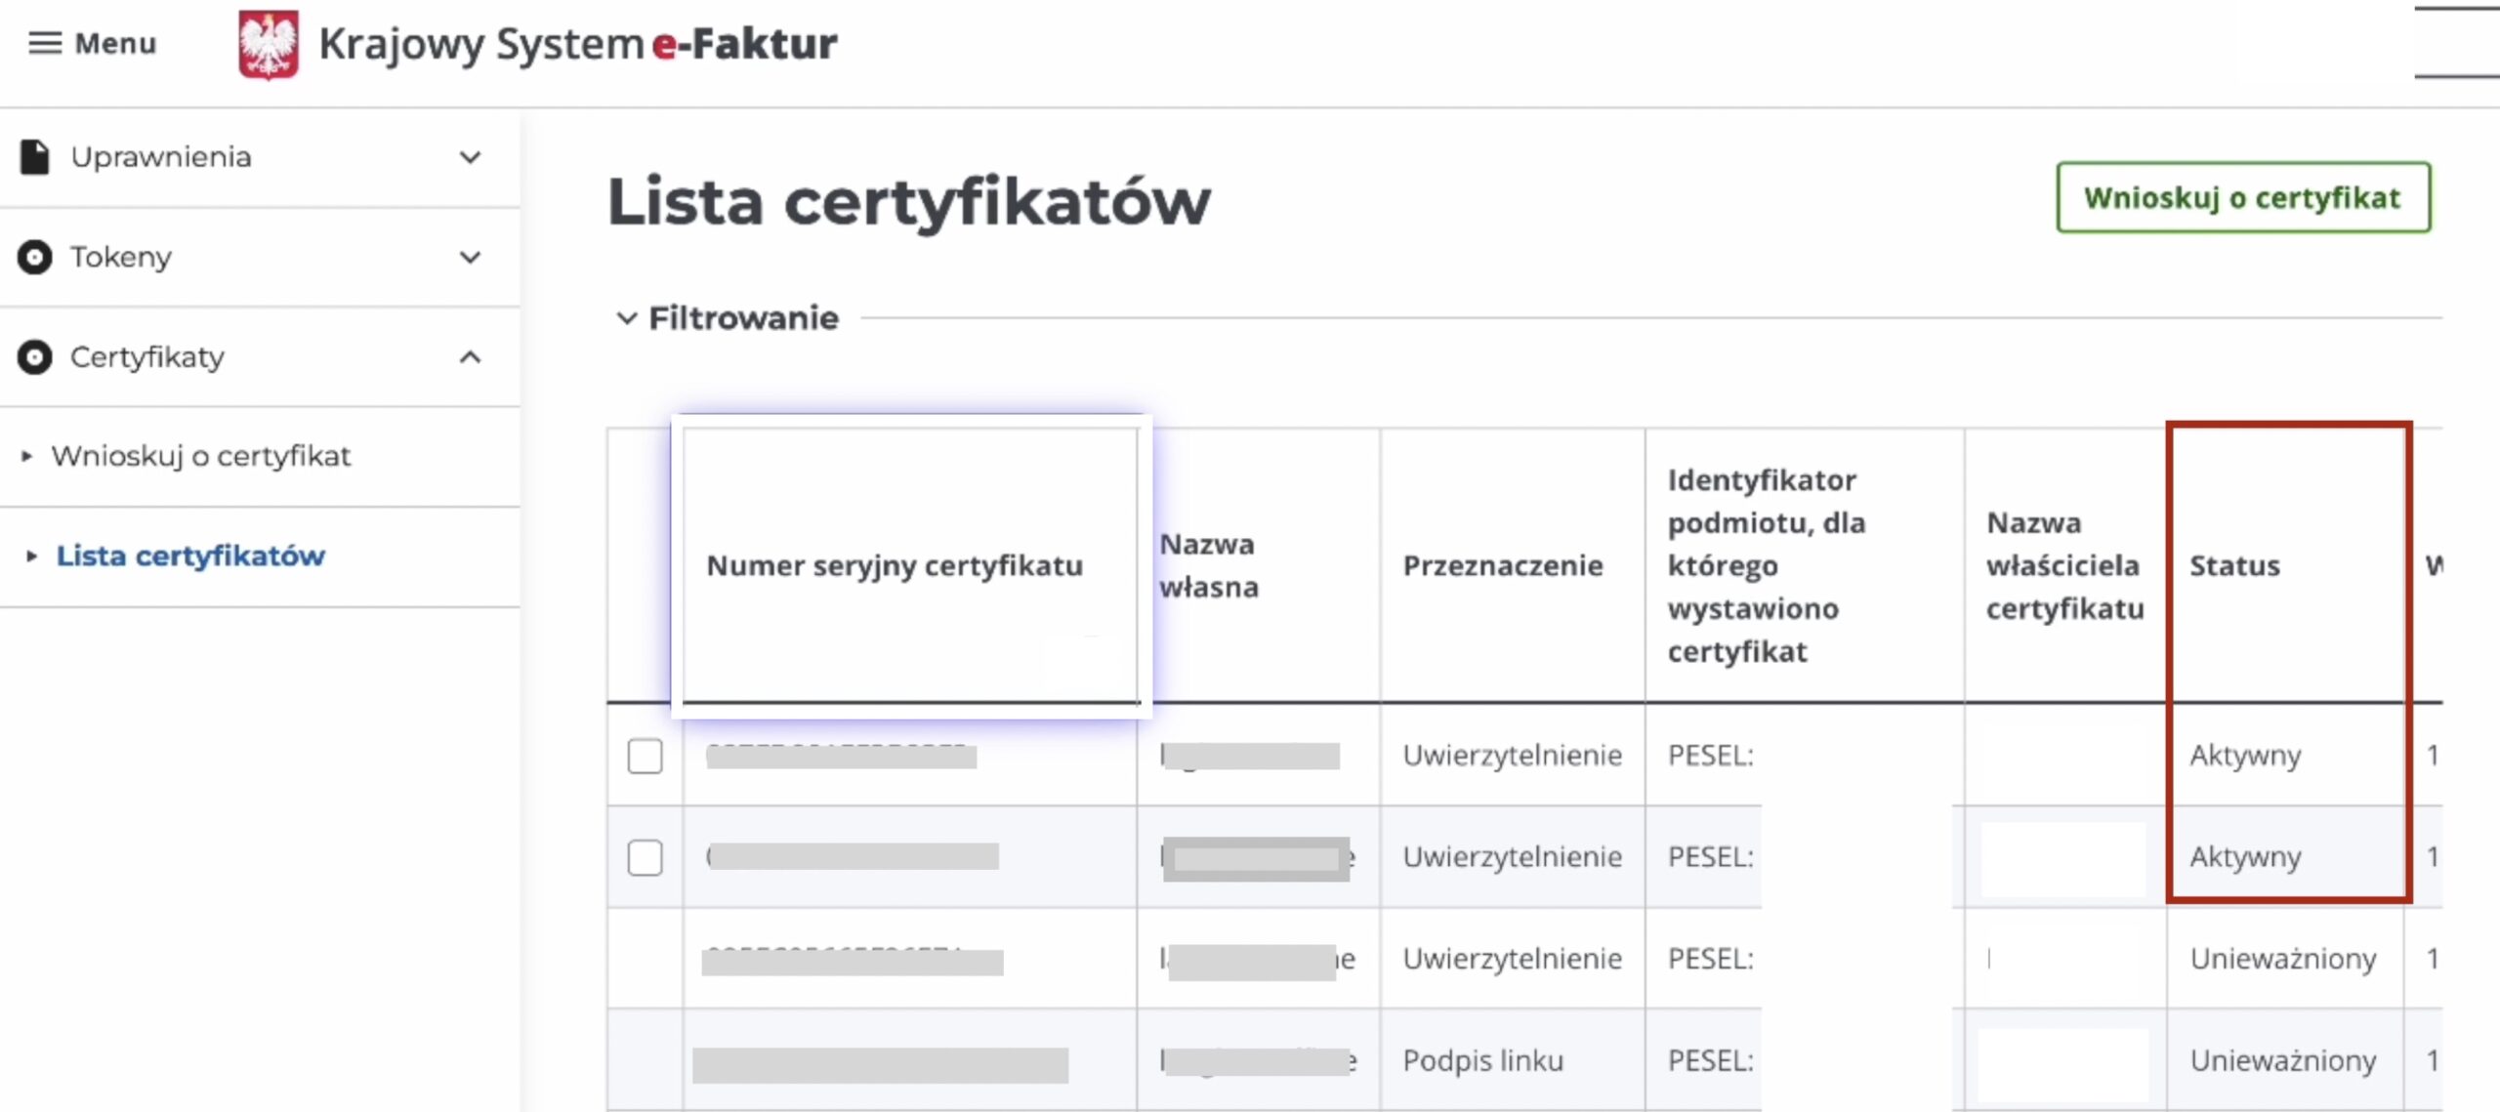Open Lista certyfikatów sidebar item
Image resolution: width=2500 pixels, height=1112 pixels.
coord(190,556)
